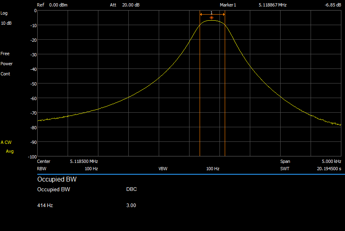Click the 3.00 DBC value in results table
This screenshot has height=231, width=345.
131,205
